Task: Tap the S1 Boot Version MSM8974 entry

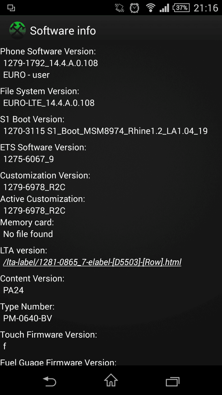Action: click(106, 131)
